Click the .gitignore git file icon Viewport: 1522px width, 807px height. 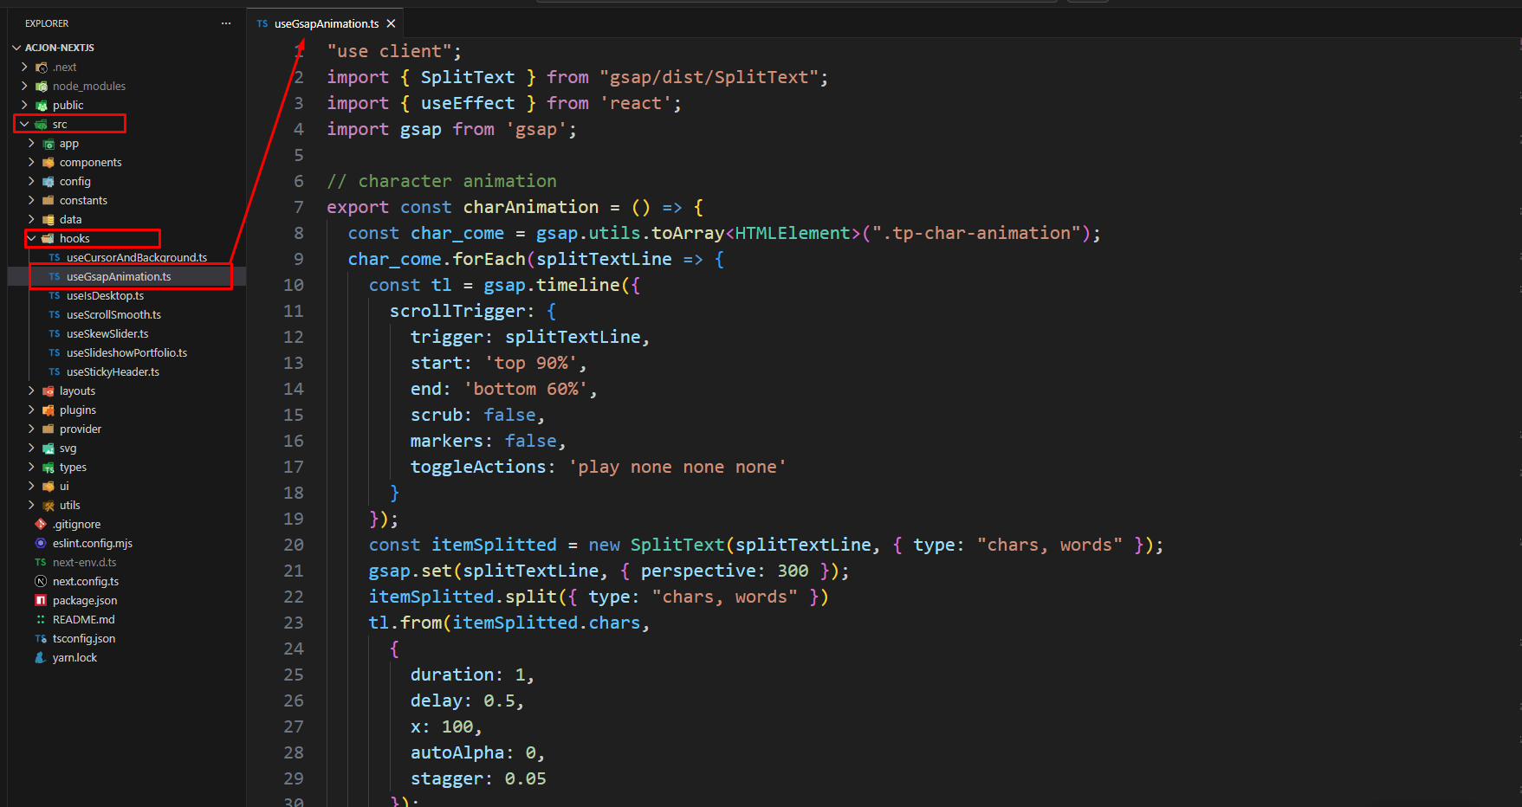41,525
